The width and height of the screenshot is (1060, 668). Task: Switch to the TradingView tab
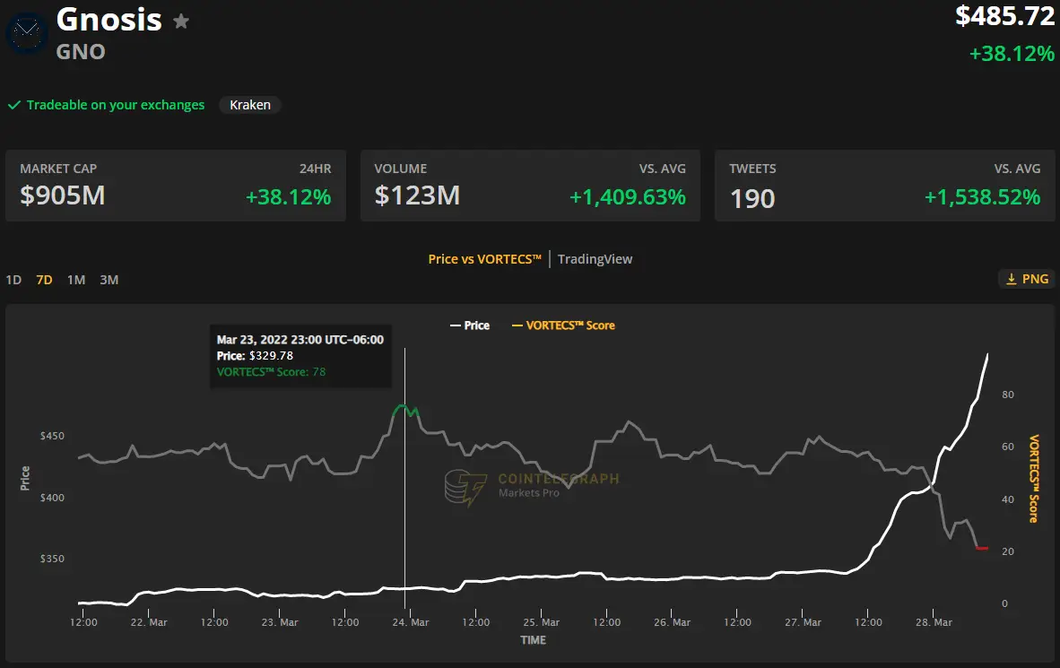click(x=595, y=259)
